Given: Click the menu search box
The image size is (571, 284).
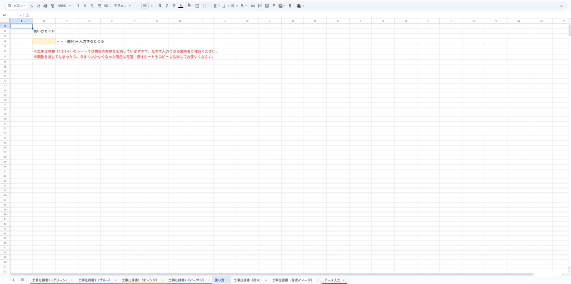Looking at the screenshot, I should (x=17, y=6).
